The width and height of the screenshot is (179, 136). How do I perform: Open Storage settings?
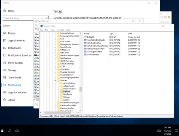point(12,70)
